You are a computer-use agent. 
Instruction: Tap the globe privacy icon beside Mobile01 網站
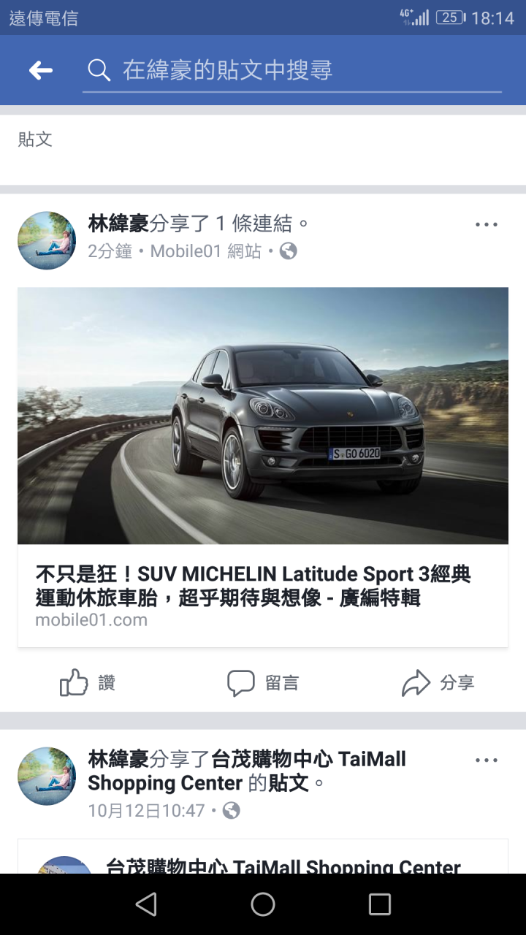coord(289,251)
